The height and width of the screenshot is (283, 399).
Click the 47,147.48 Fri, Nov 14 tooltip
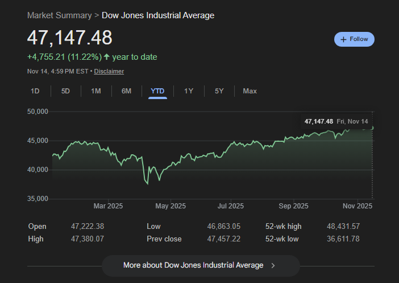(336, 121)
